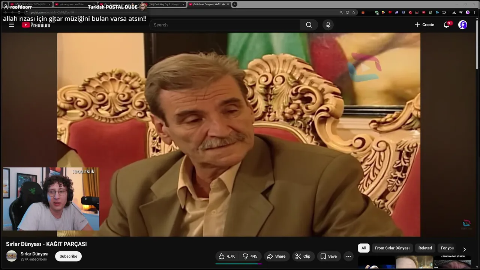Show more filter chips with right arrow
Image resolution: width=480 pixels, height=270 pixels.
click(x=464, y=249)
